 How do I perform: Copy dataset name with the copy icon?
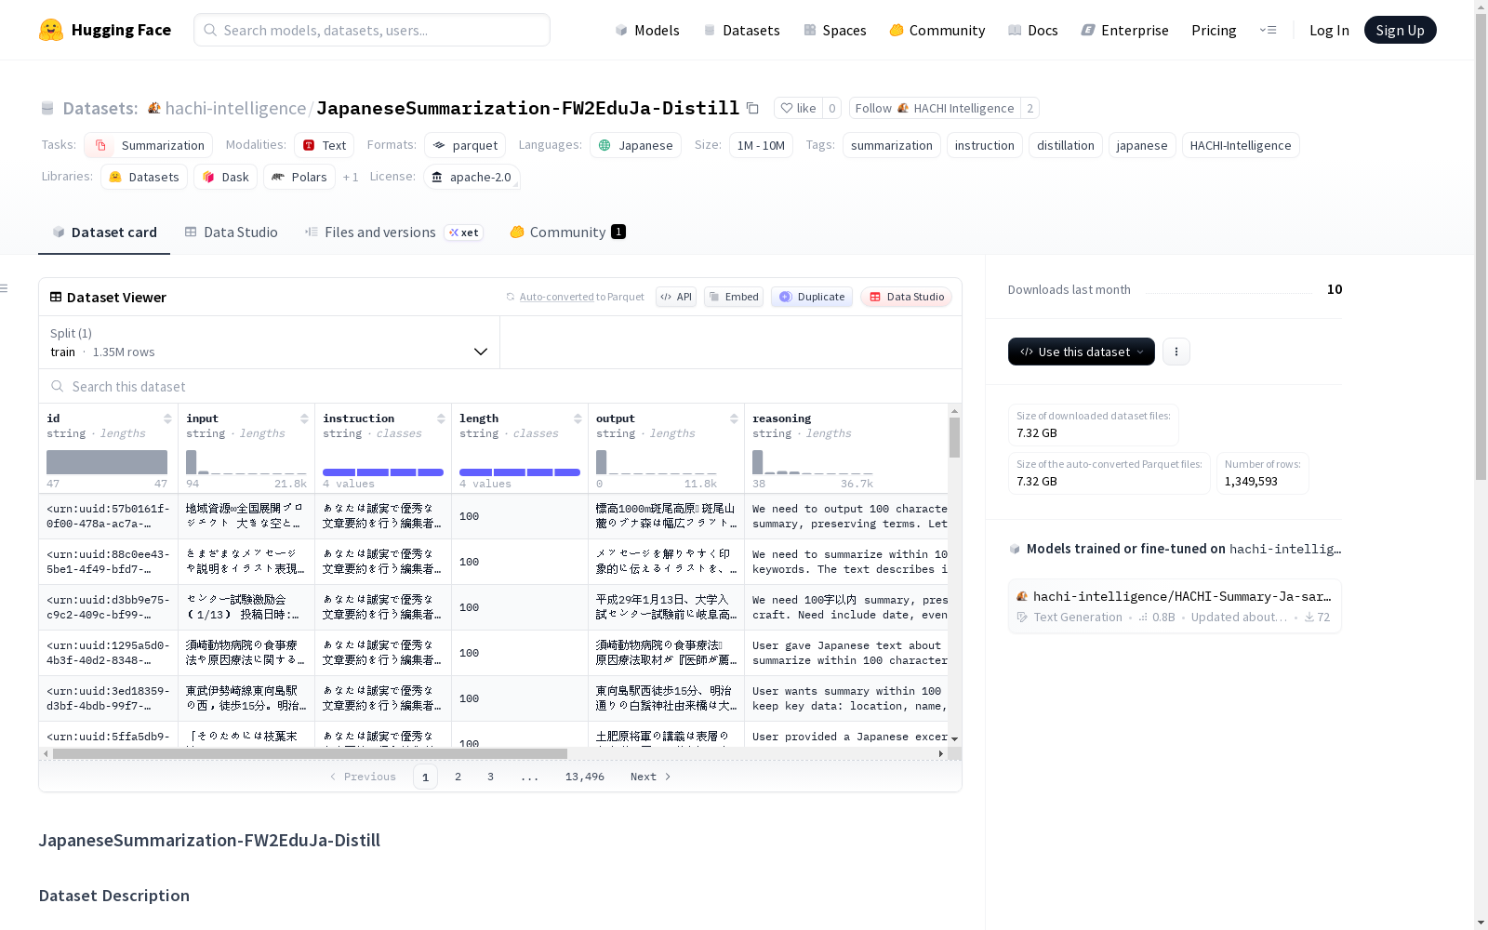click(752, 108)
